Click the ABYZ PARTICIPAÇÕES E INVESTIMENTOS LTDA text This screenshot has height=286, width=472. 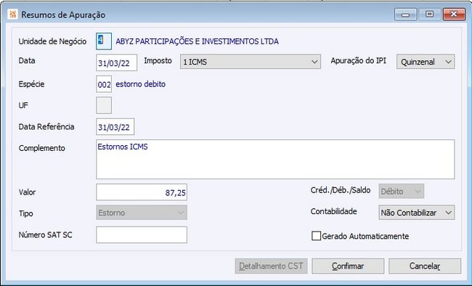click(x=198, y=41)
